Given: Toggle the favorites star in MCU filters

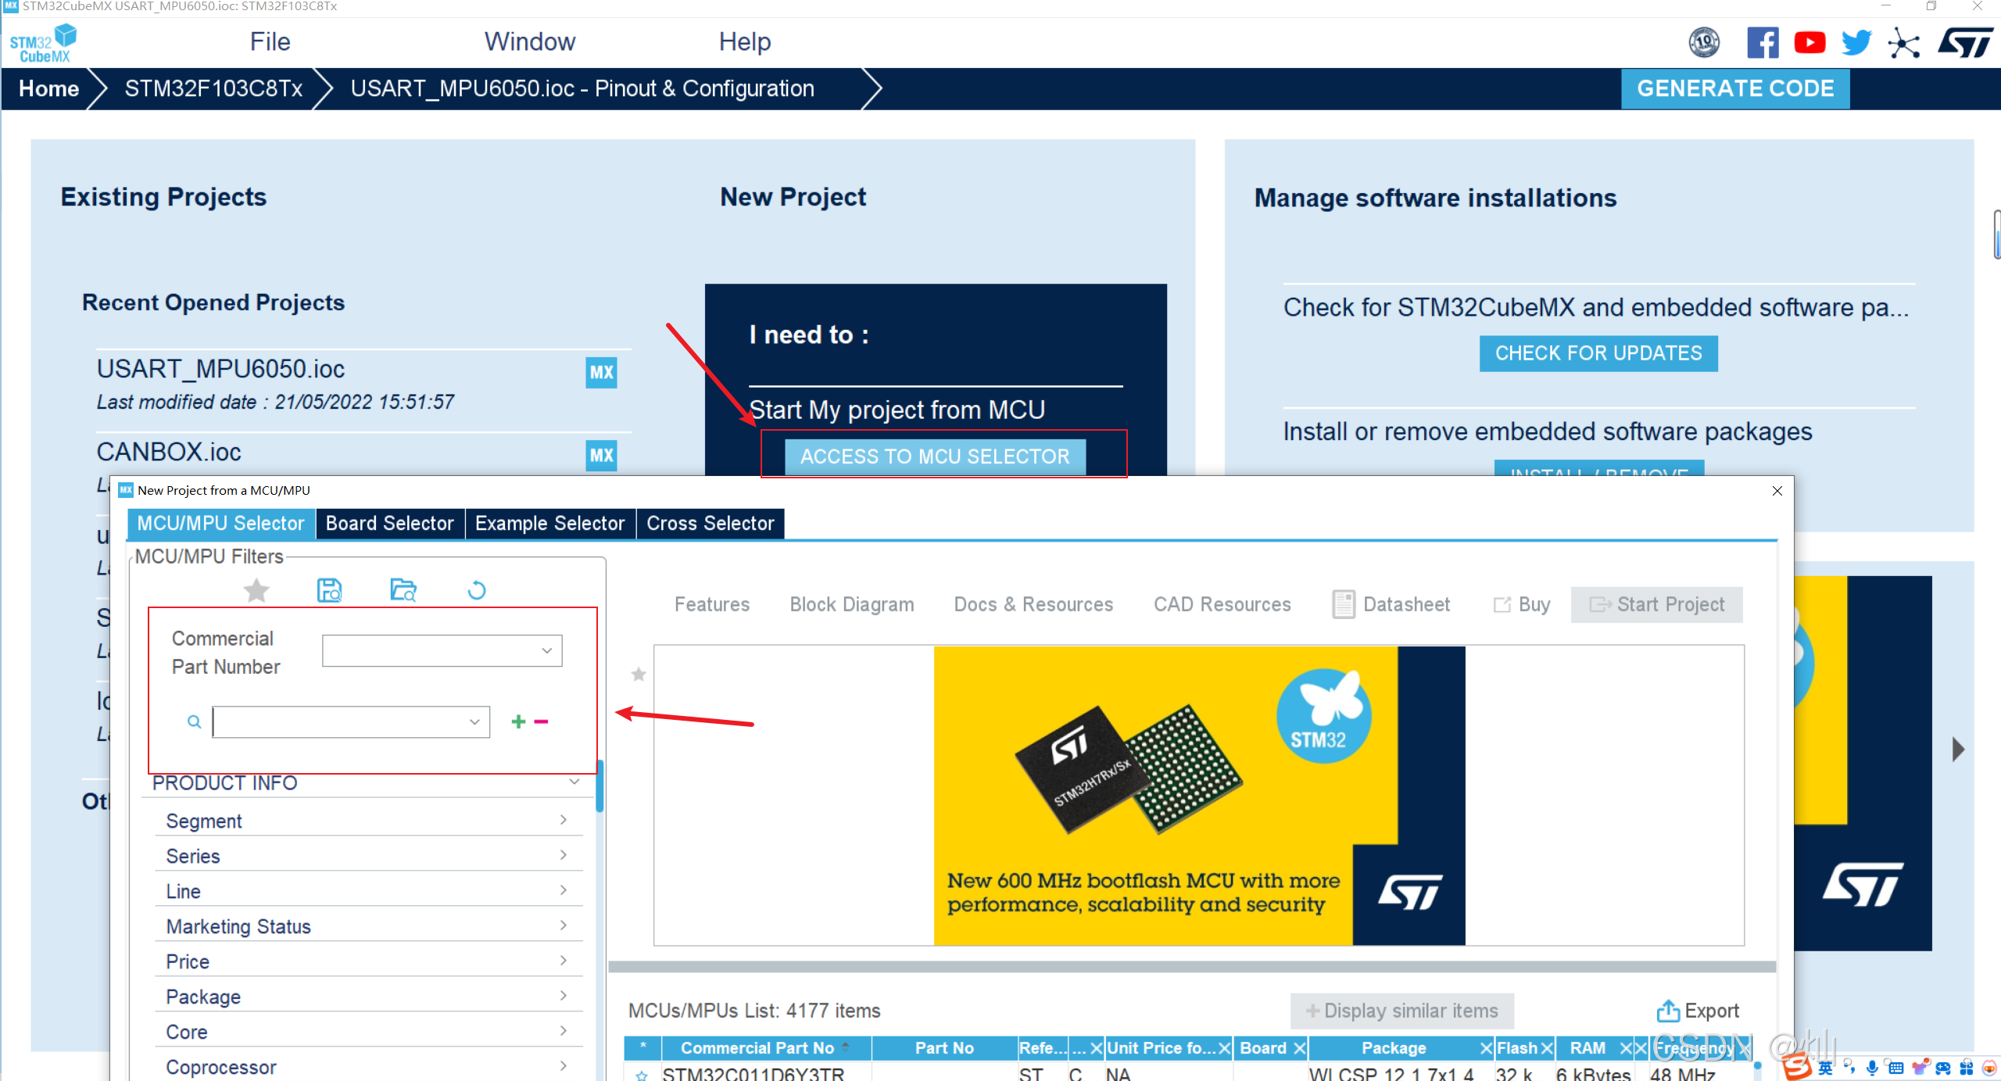Looking at the screenshot, I should (256, 590).
